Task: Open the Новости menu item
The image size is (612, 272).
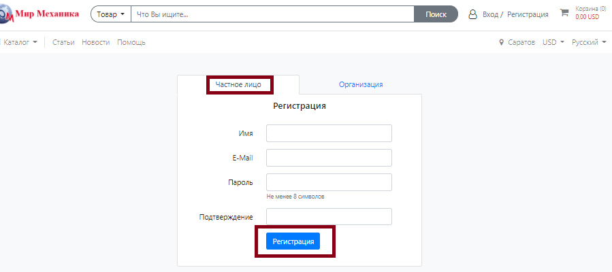Action: pos(95,42)
